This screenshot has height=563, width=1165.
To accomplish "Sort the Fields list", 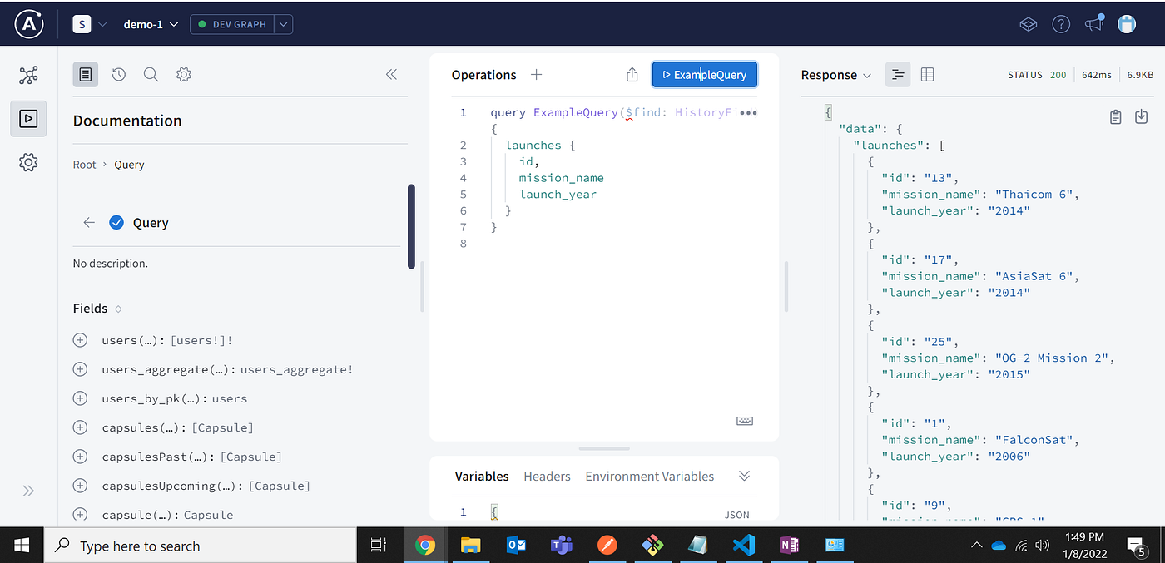I will tap(118, 309).
